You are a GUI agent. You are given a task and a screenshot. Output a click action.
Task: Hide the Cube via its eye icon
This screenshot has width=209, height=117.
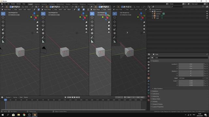[207, 16]
